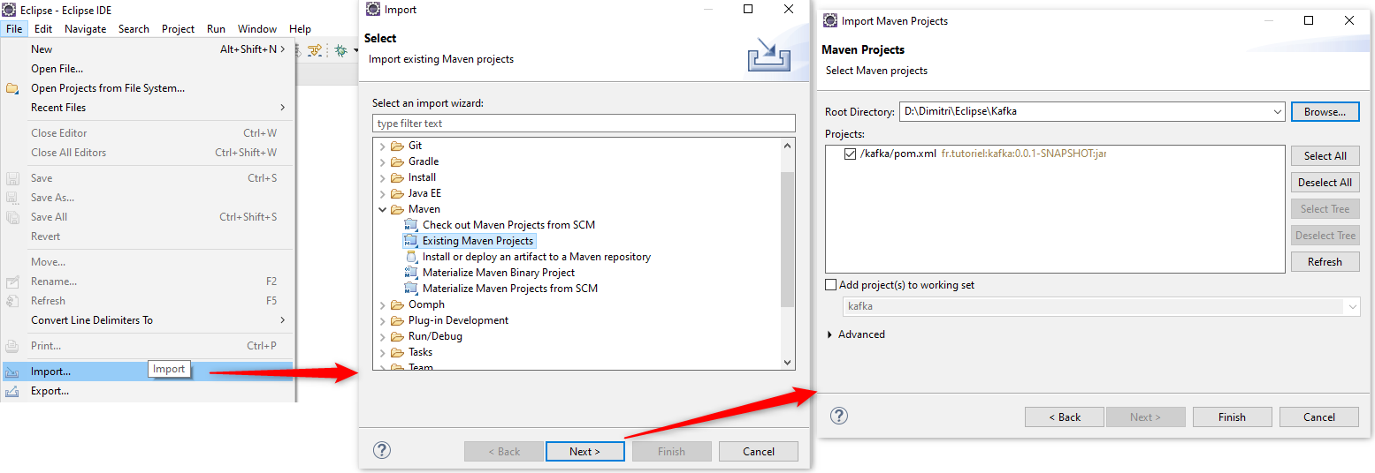The height and width of the screenshot is (473, 1375).
Task: Uncheck the /kafka/pom.xml project checkbox
Action: point(851,154)
